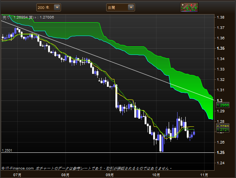236x178 pixels.
Task: Click the 1.2501 horizontal line label
Action: 7,151
